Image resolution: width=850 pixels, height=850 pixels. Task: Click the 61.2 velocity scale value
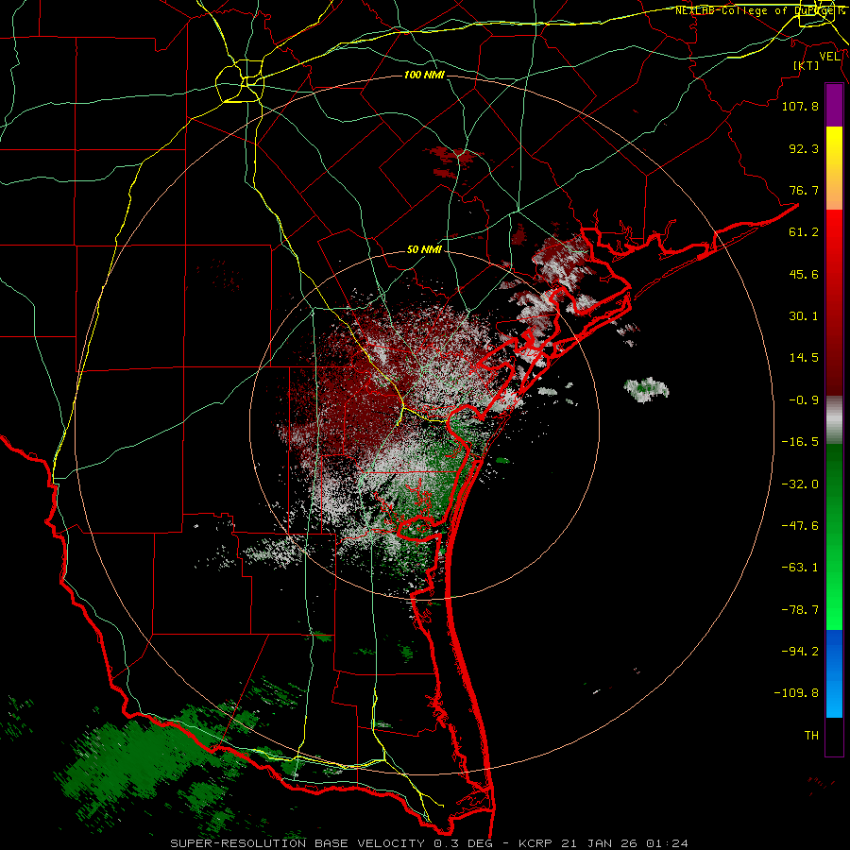(804, 232)
